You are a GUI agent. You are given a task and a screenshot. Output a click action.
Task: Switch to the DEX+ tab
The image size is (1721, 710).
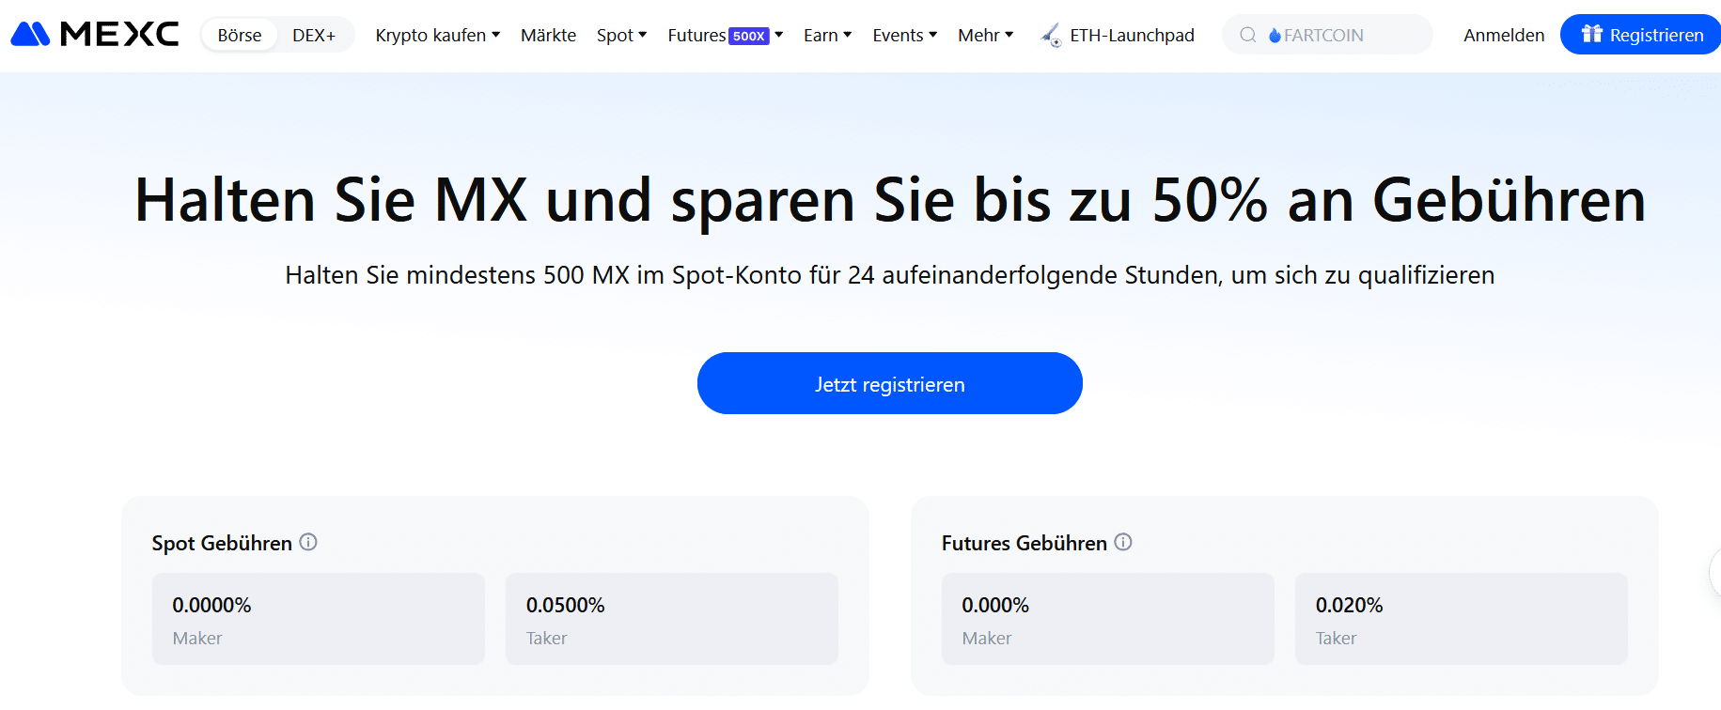(x=314, y=35)
